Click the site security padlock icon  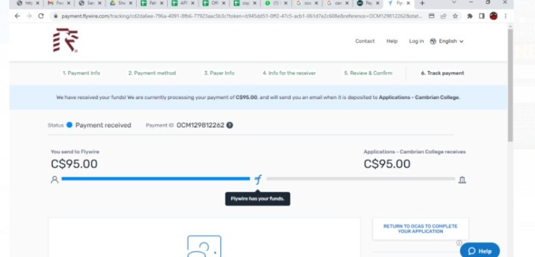[x=56, y=16]
